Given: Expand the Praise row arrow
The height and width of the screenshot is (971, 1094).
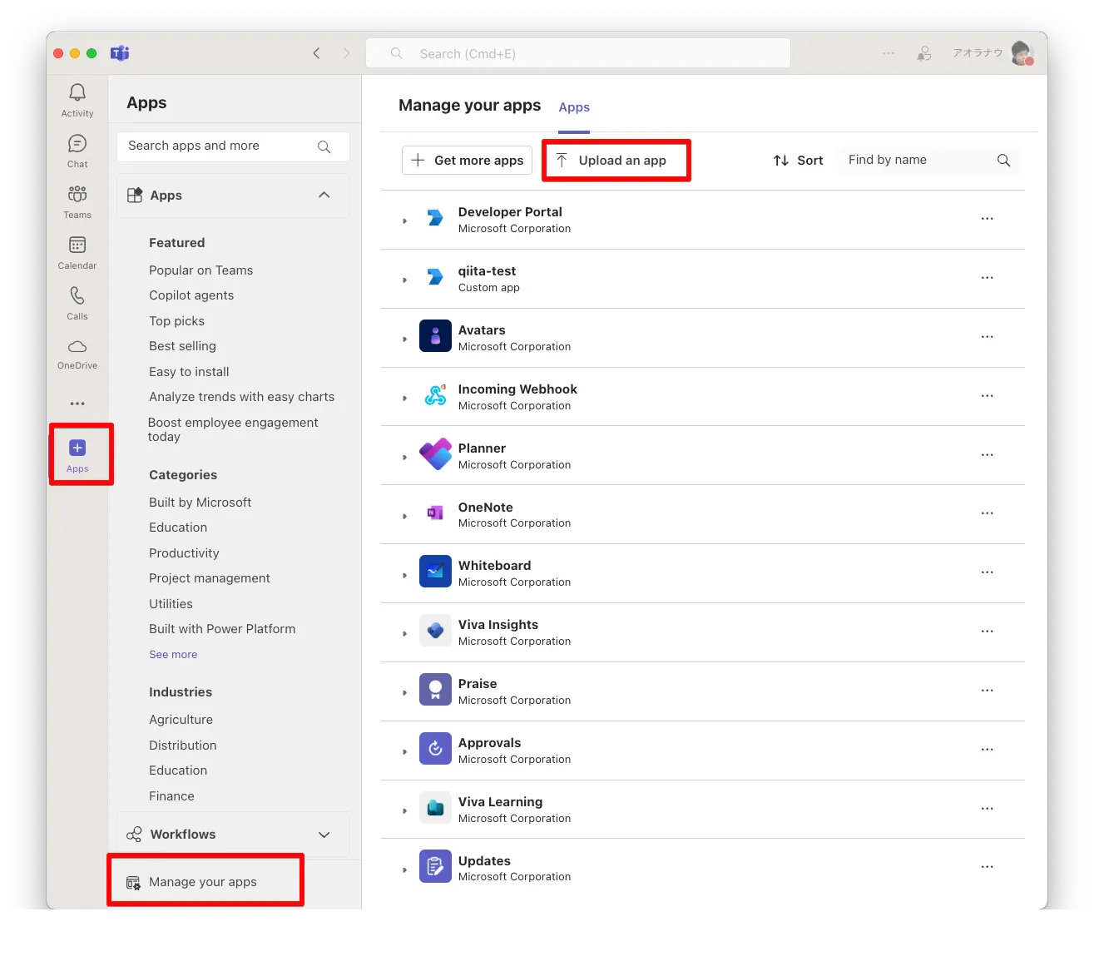Looking at the screenshot, I should (405, 693).
